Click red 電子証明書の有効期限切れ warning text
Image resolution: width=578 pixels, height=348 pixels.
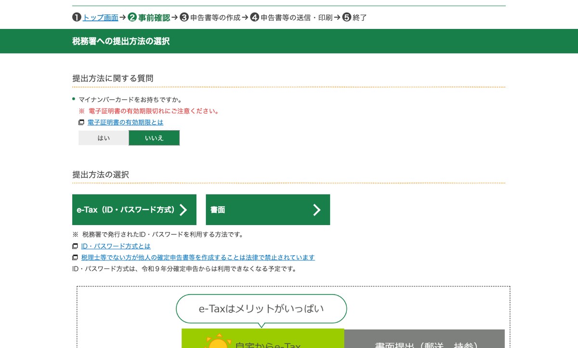[x=149, y=111]
